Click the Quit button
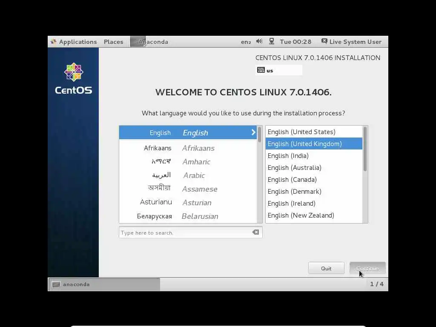The image size is (436, 327). click(x=326, y=268)
